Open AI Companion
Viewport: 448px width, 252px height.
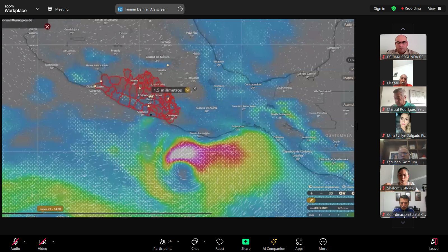274,244
